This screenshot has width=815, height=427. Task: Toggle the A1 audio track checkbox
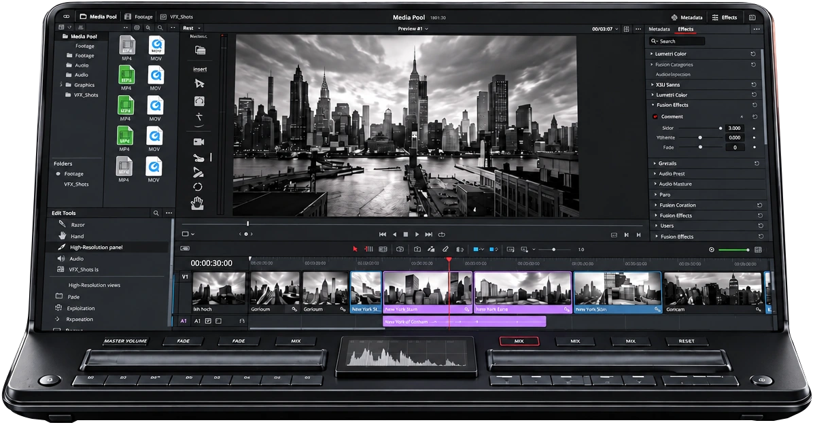pos(208,321)
